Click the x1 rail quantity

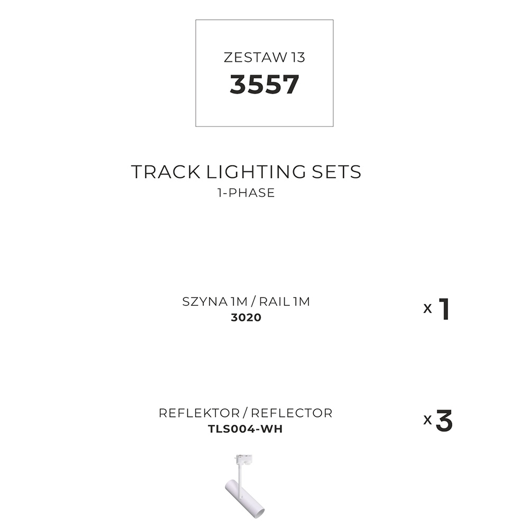[x=436, y=309]
